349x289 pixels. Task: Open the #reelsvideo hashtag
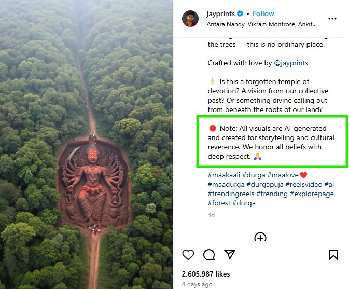tap(305, 184)
